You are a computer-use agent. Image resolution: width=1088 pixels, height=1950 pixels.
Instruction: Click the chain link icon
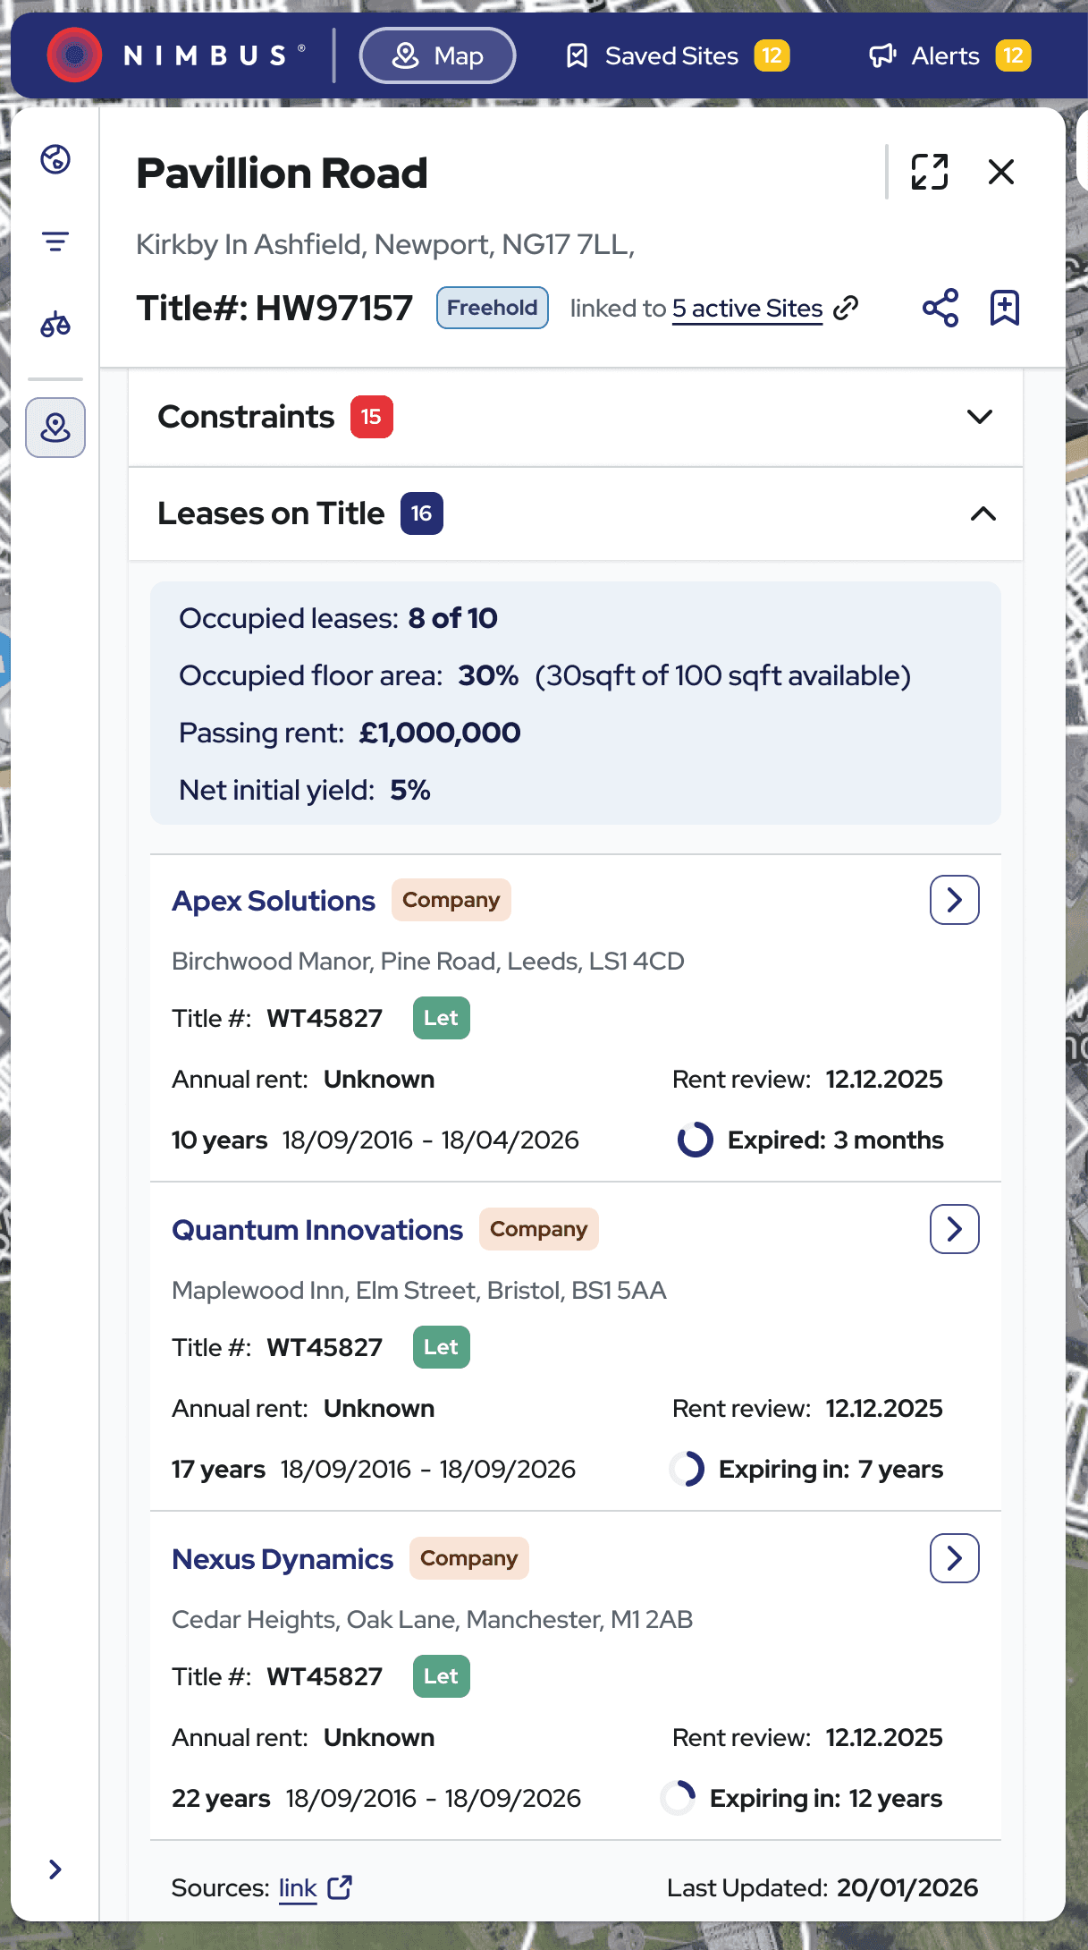pyautogui.click(x=846, y=308)
